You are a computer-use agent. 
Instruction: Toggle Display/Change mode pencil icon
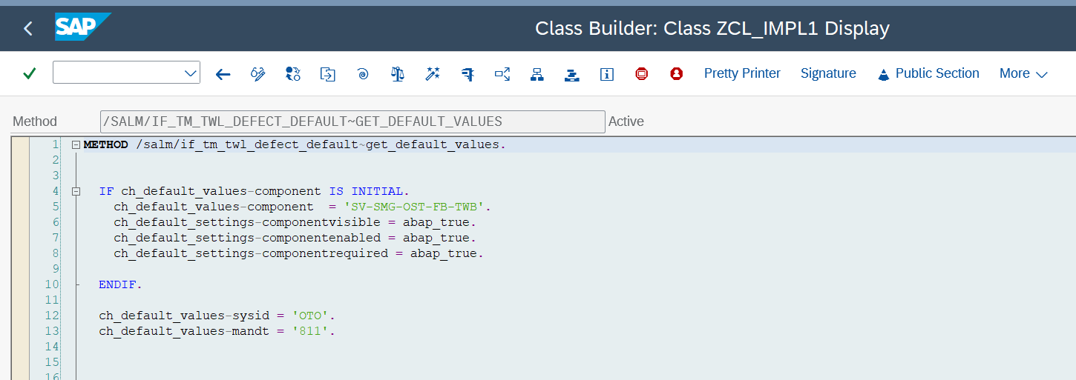tap(257, 74)
